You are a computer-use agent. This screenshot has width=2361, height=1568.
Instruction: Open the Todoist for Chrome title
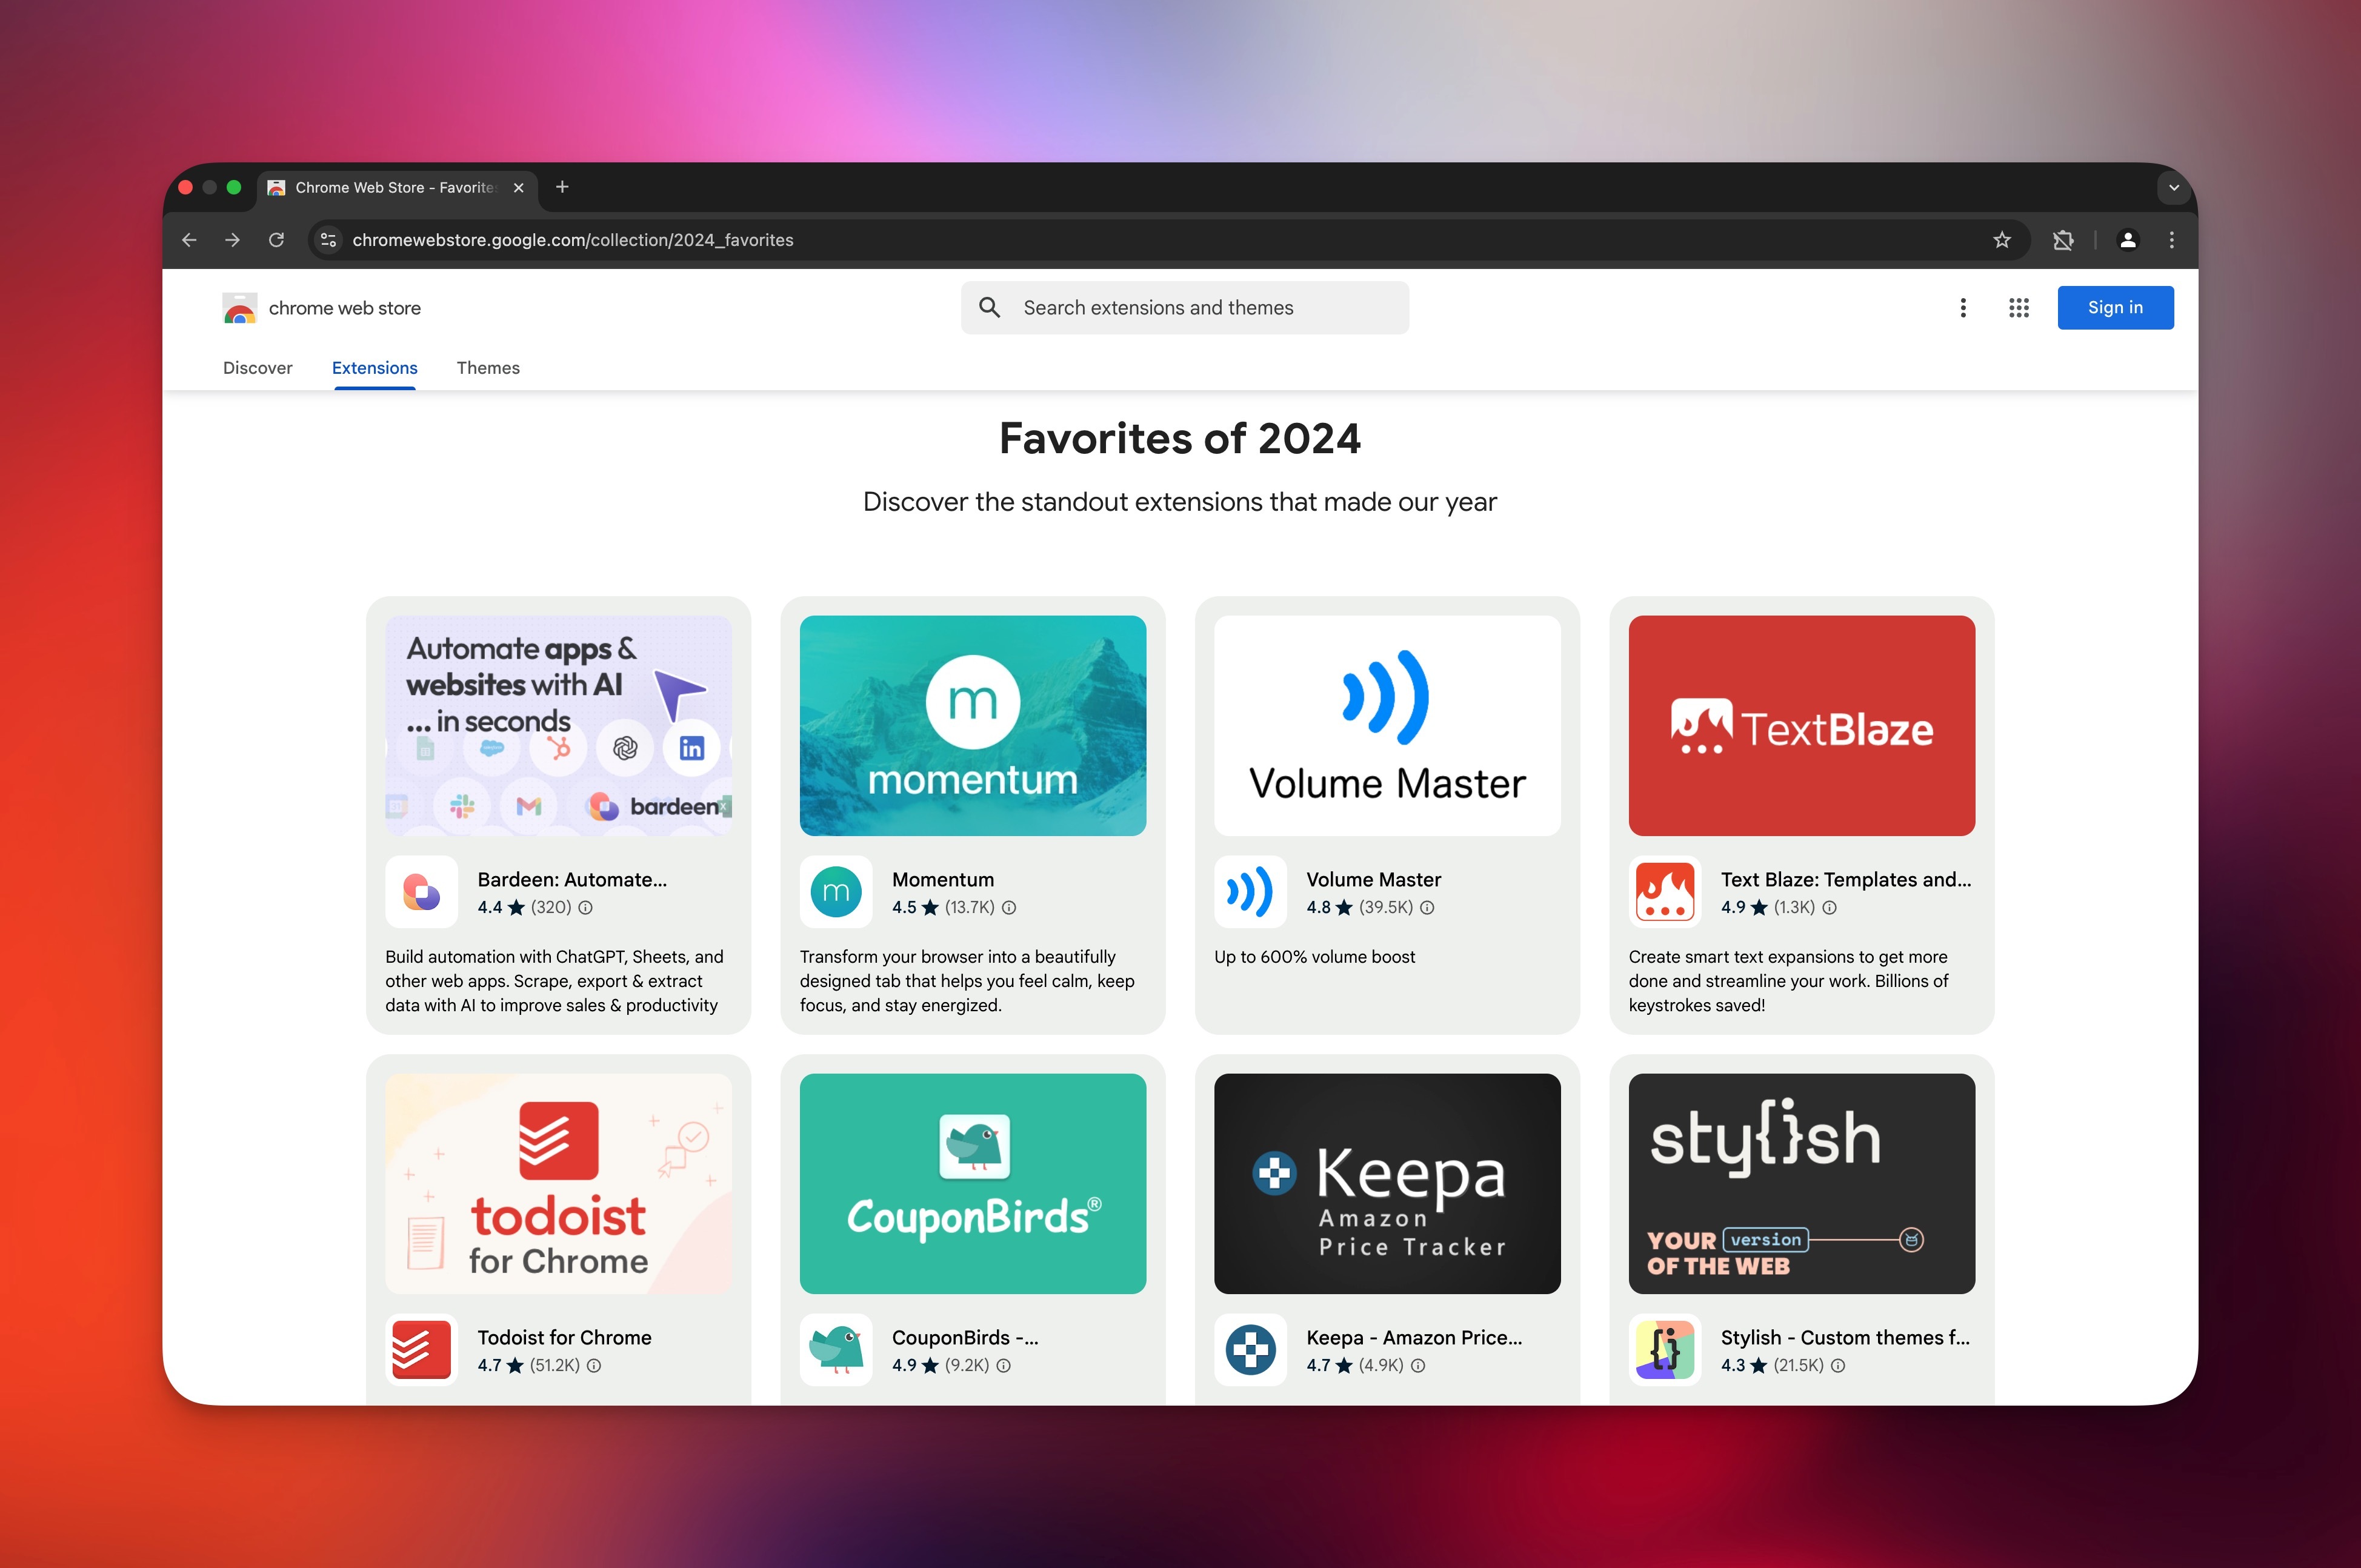pos(564,1338)
